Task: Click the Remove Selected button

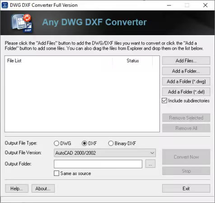Action: tap(186, 118)
